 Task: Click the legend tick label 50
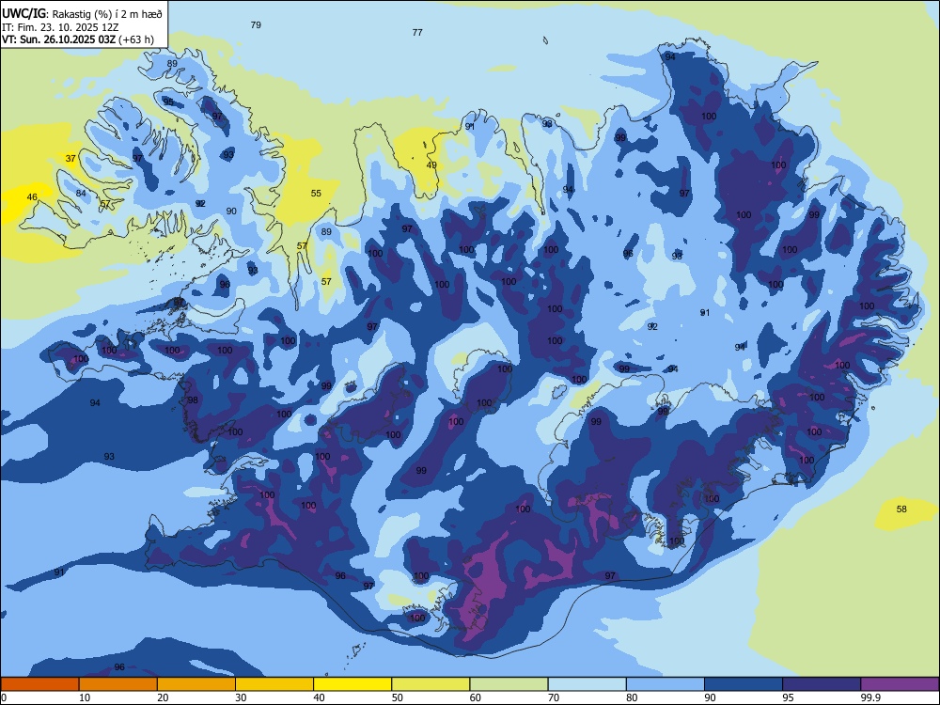[398, 697]
